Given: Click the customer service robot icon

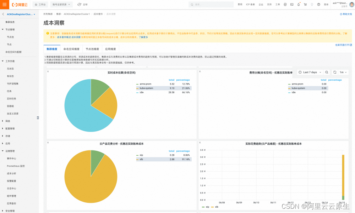Looking at the screenshot, I should point(285,5).
